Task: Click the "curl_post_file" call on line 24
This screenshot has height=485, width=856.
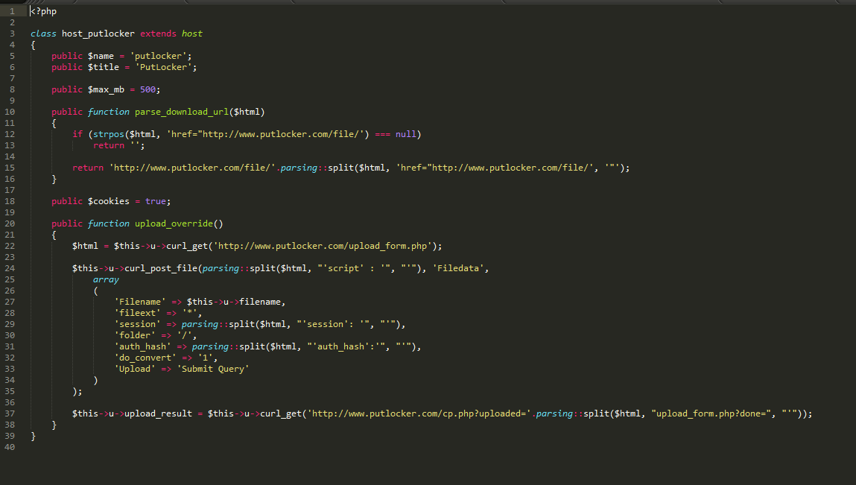Action: (x=161, y=269)
